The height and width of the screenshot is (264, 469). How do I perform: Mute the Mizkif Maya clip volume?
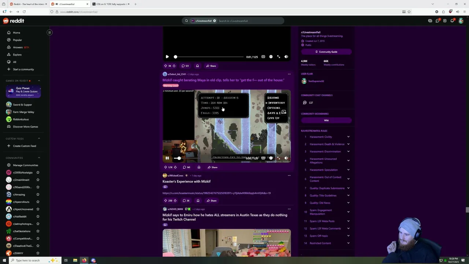(x=286, y=158)
